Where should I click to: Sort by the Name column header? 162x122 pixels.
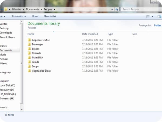pos(31,34)
